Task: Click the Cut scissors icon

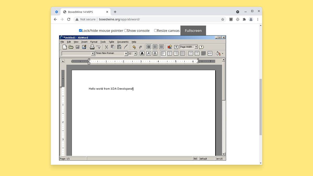Action: 106,47
